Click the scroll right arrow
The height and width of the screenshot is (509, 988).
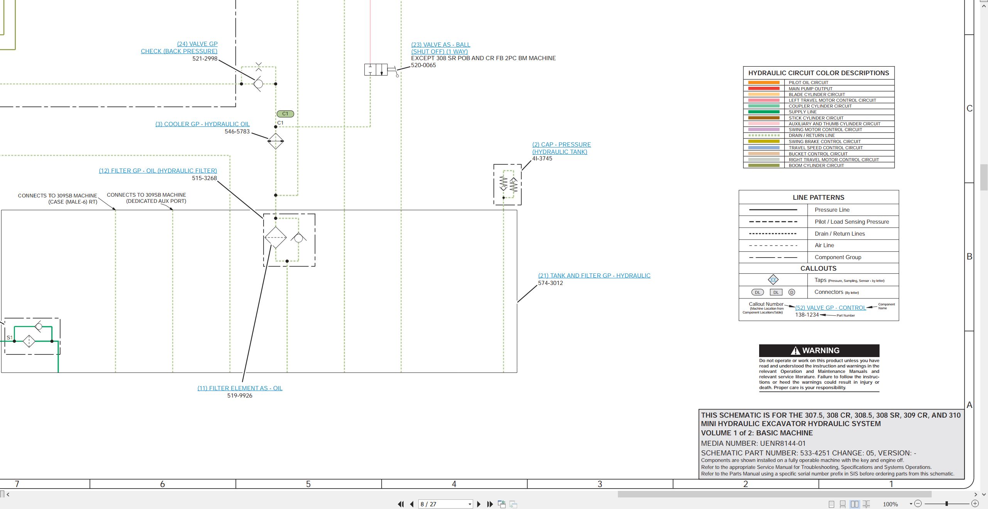click(976, 494)
